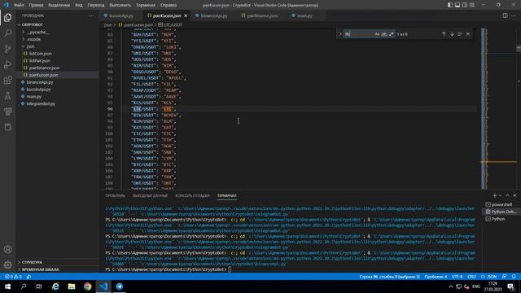Toggle bottom panel visibility in title bar
Screen dimensions: 521x293
pos(458,5)
